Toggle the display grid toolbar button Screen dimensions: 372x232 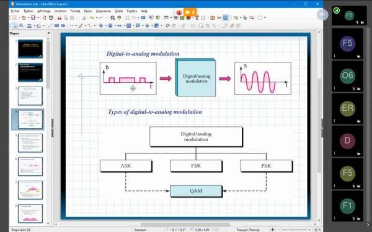click(226, 18)
